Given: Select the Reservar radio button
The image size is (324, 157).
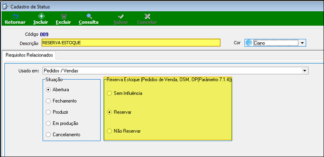Looking at the screenshot, I should point(109,112).
